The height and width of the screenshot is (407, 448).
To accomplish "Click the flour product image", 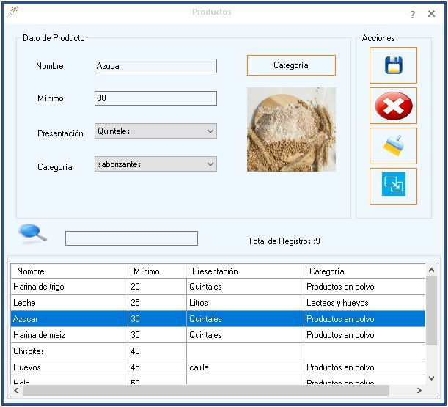I will pyautogui.click(x=291, y=129).
